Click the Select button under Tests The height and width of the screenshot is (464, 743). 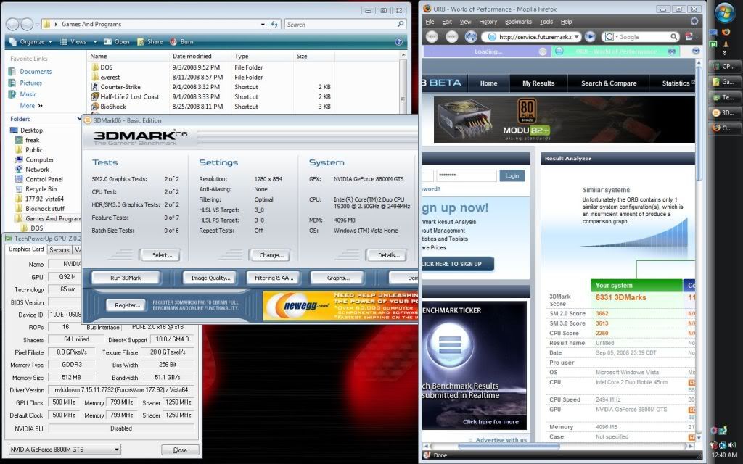162,255
